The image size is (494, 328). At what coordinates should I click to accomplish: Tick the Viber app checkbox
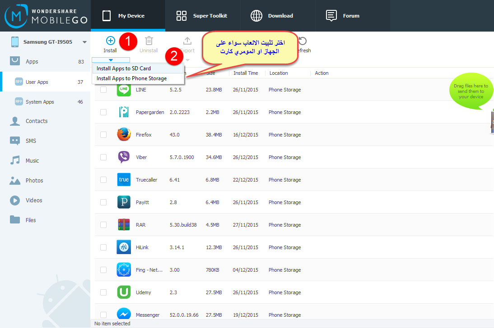click(x=103, y=157)
